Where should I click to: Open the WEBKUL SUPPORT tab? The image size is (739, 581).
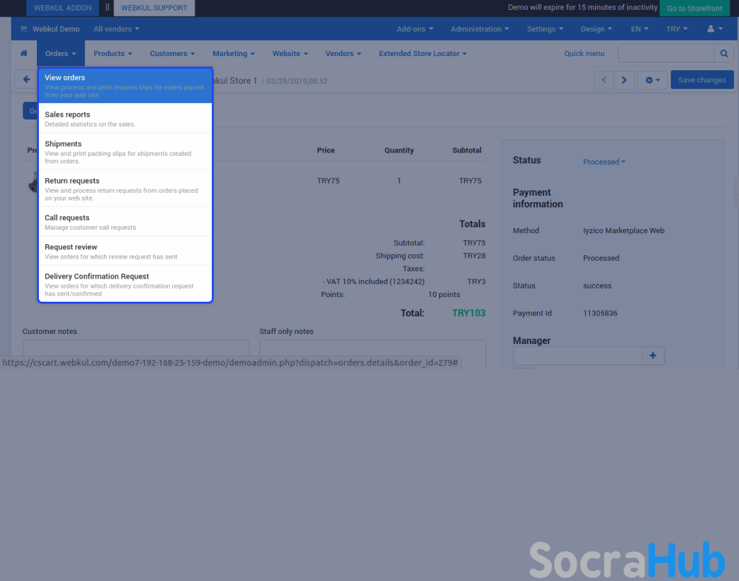154,7
